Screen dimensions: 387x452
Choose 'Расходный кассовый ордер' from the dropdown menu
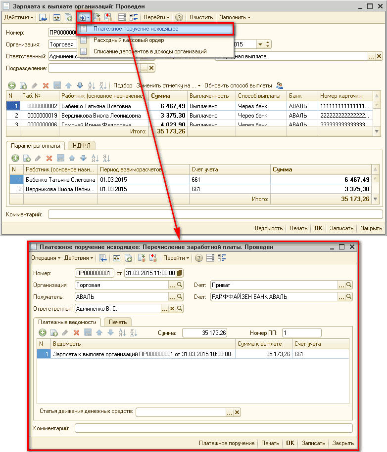[x=128, y=40]
